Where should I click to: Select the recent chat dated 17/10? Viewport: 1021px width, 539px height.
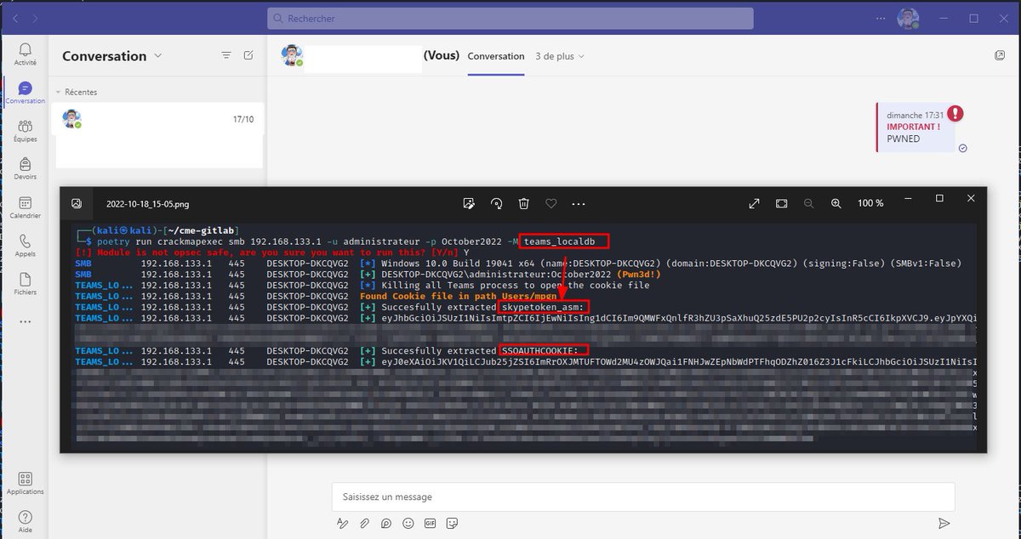(x=159, y=135)
